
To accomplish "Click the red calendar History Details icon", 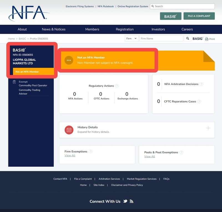I will point(69,130).
